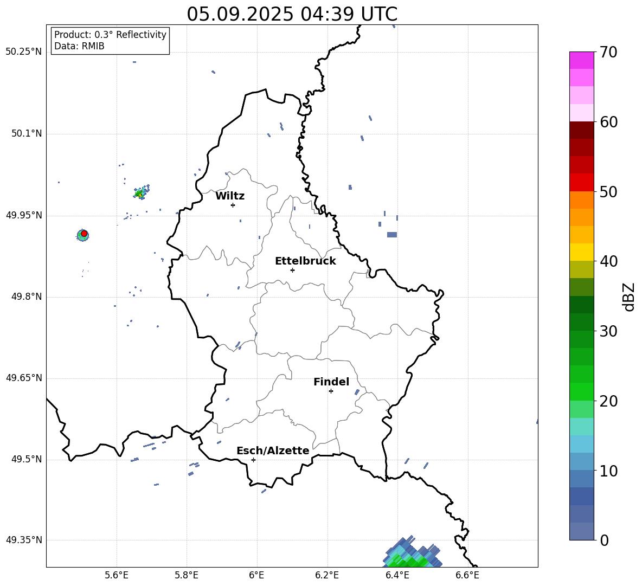Click the colorbar tick value 20

pos(608,401)
